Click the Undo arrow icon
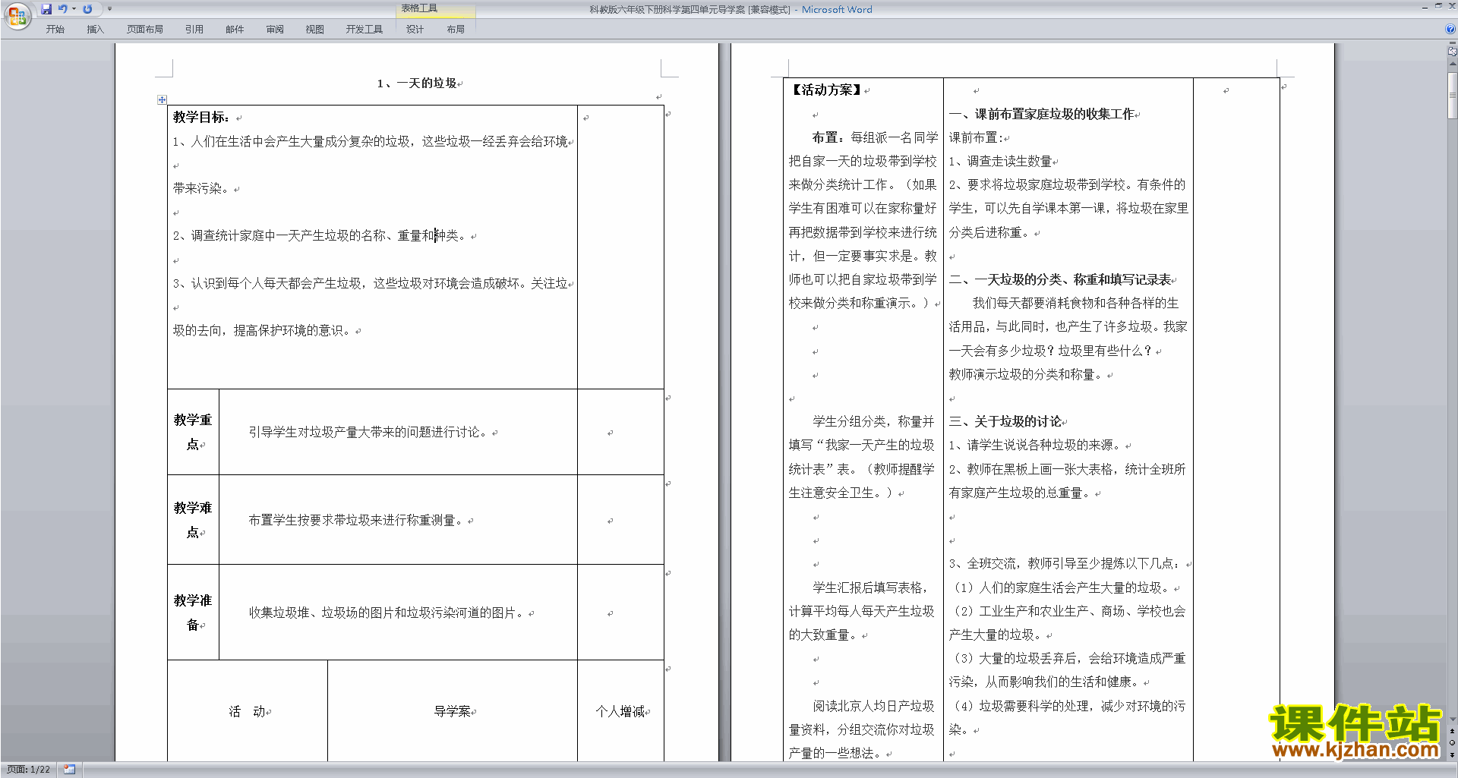Image resolution: width=1458 pixels, height=778 pixels. point(63,9)
